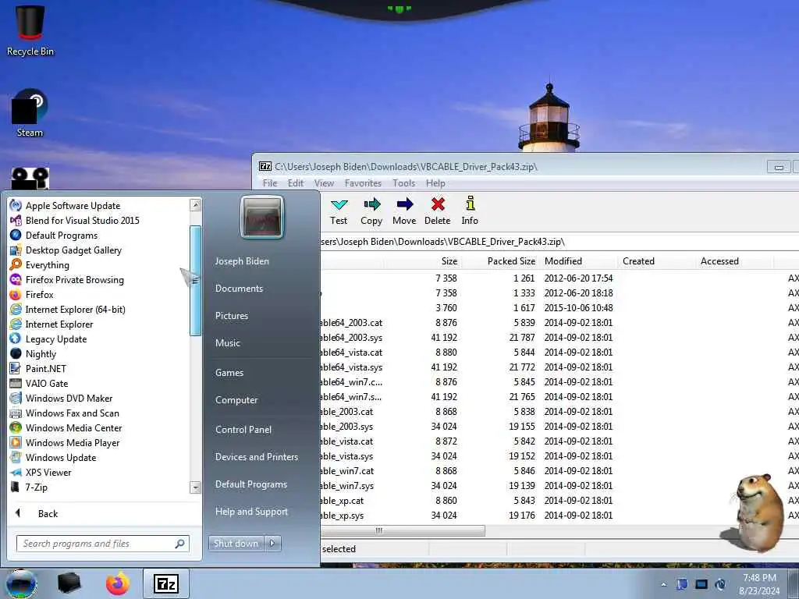Click the Test toolbar icon in 7-Zip
Image resolution: width=799 pixels, height=599 pixels.
(x=339, y=205)
